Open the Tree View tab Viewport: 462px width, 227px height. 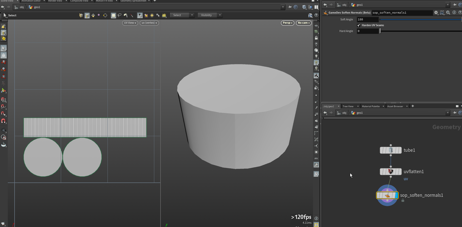pos(348,106)
